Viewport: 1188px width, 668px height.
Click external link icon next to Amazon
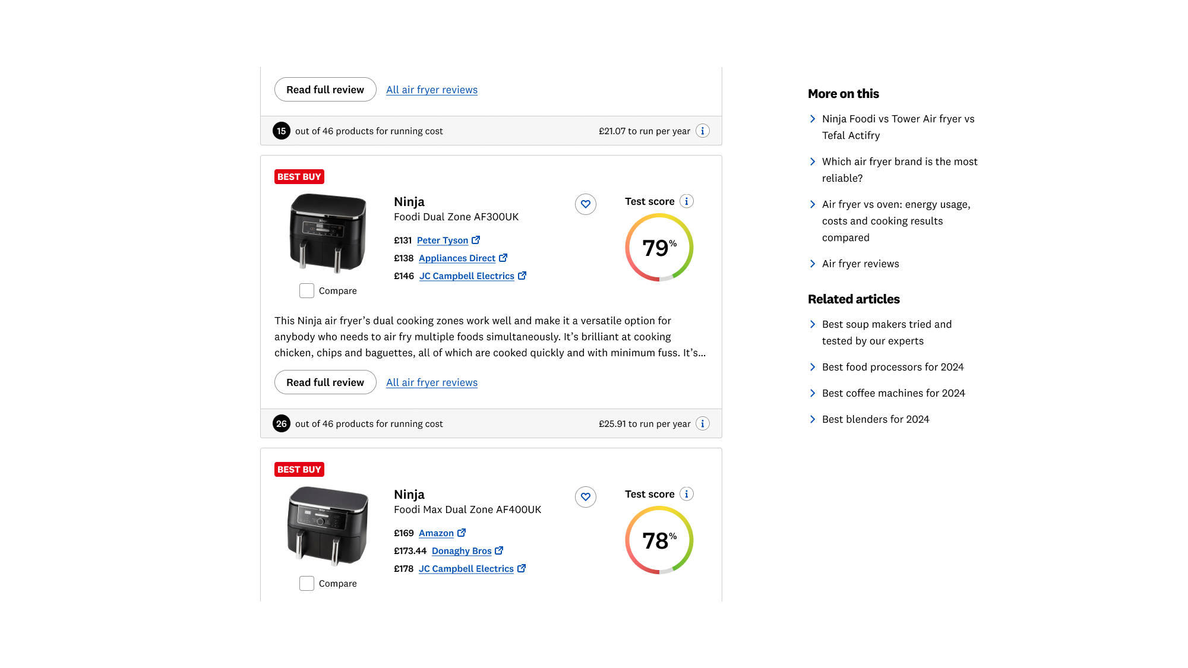(x=462, y=533)
